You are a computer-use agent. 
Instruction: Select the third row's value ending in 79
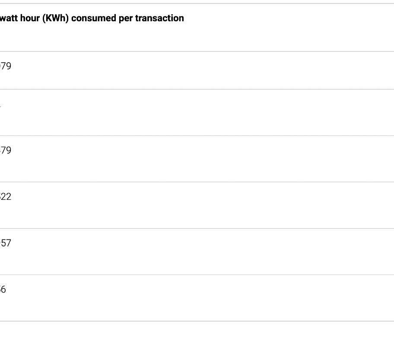(x=6, y=150)
